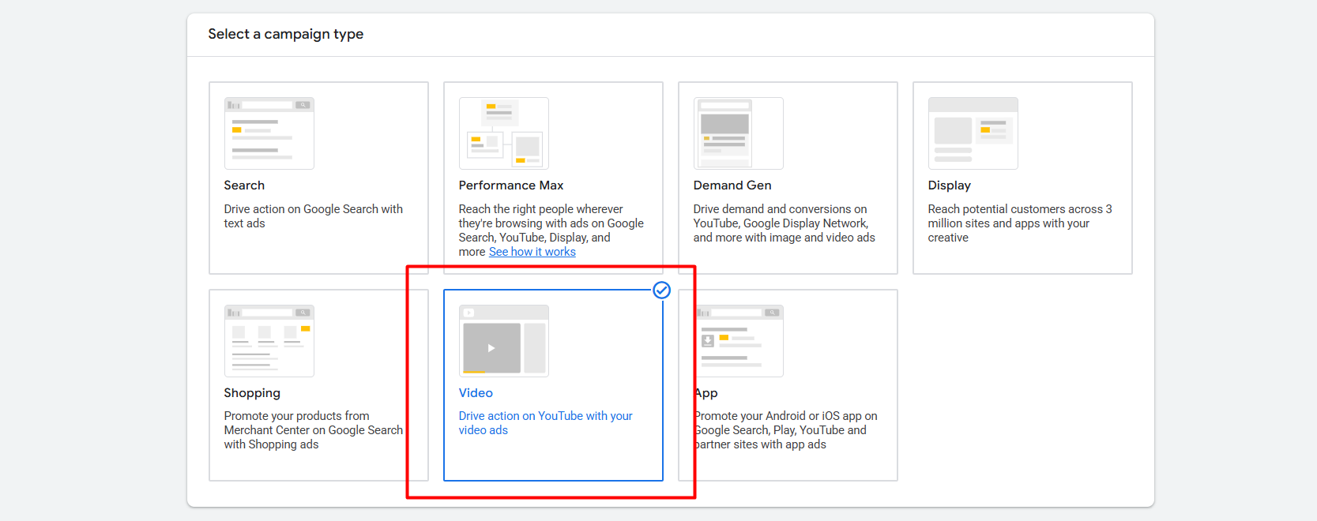Click "Promote your products" Shopping description
This screenshot has height=521, width=1317.
click(313, 430)
